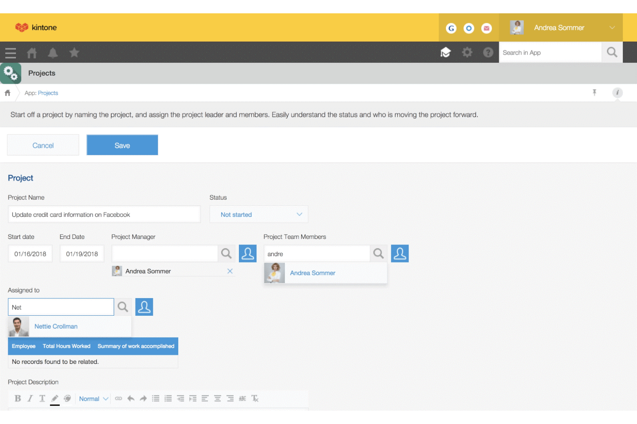Open settings gear in top bar

pos(467,52)
